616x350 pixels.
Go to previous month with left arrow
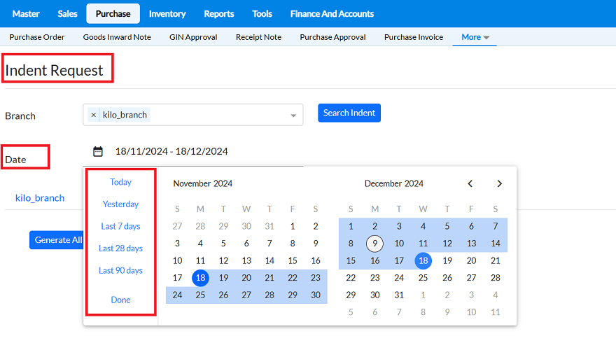(470, 183)
